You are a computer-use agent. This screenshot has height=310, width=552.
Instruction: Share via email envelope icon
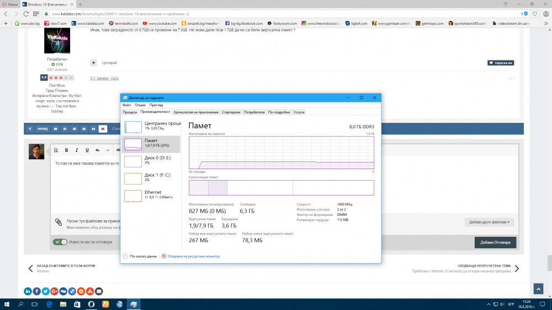pyautogui.click(x=99, y=291)
